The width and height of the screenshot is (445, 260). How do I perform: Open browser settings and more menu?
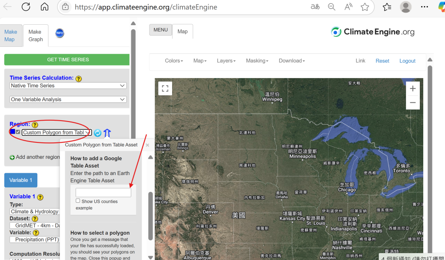424,7
